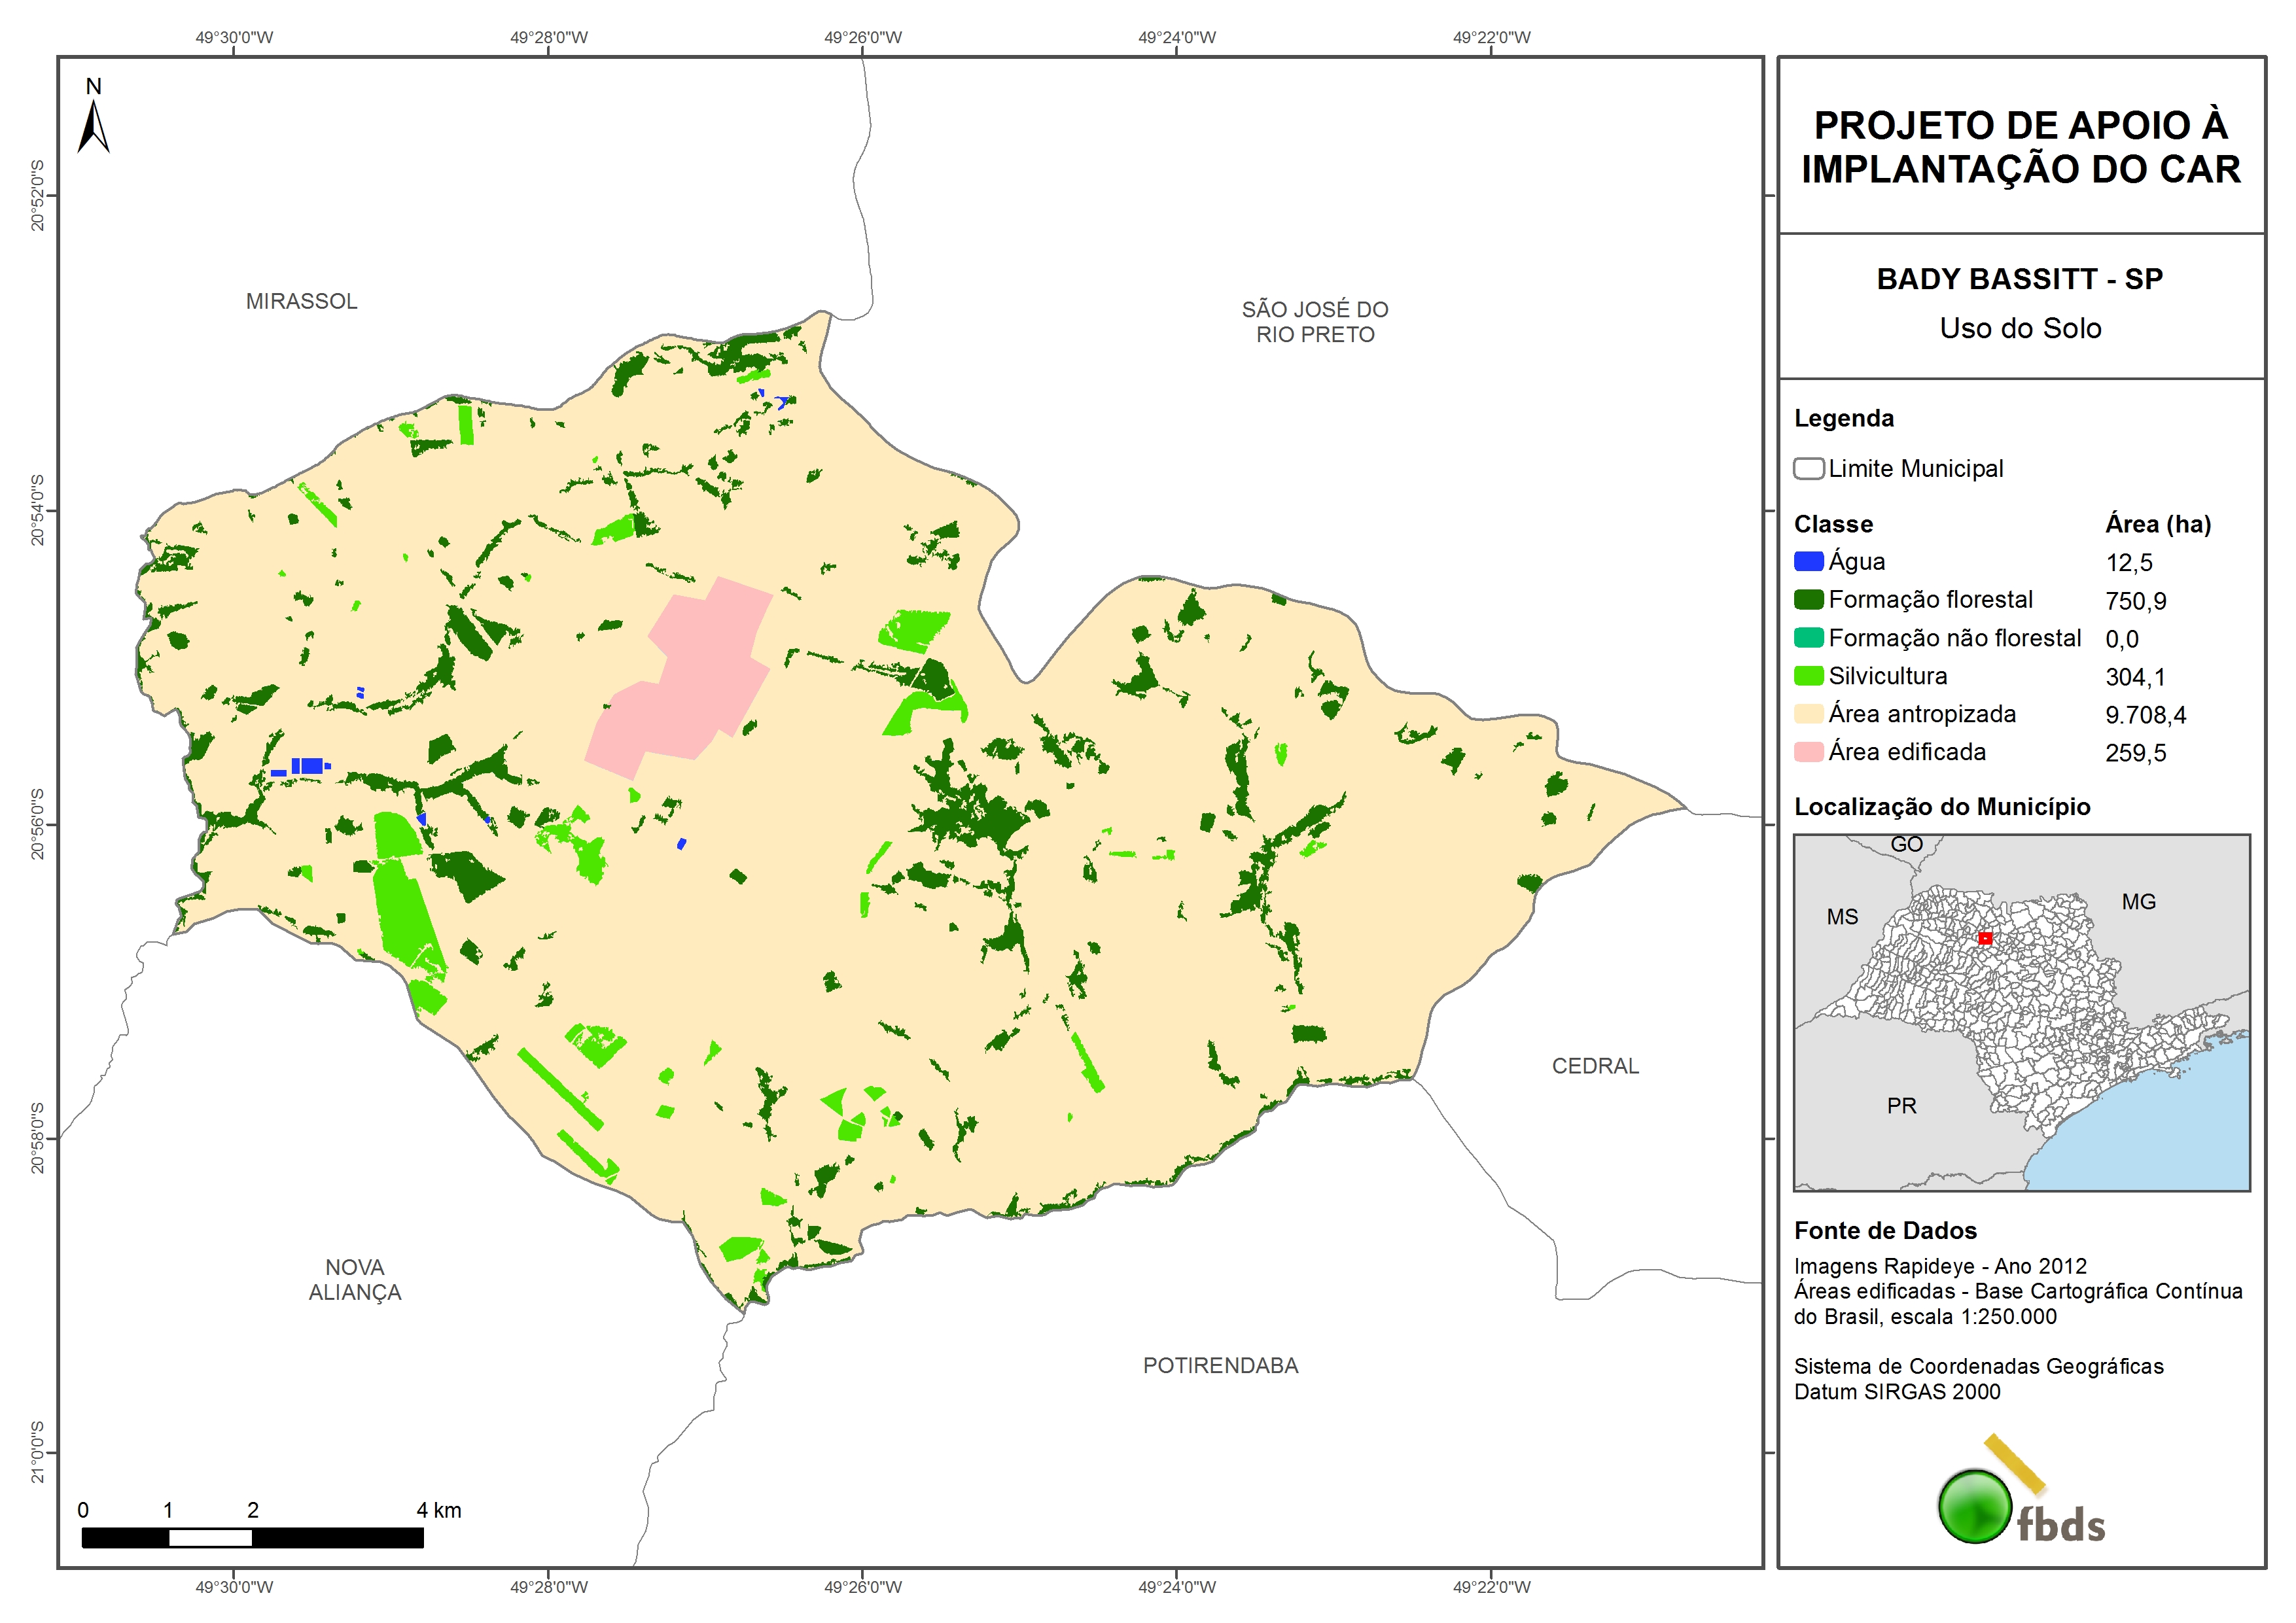Click the scale bar graphic
This screenshot has height=1623, width=2296.
click(252, 1537)
